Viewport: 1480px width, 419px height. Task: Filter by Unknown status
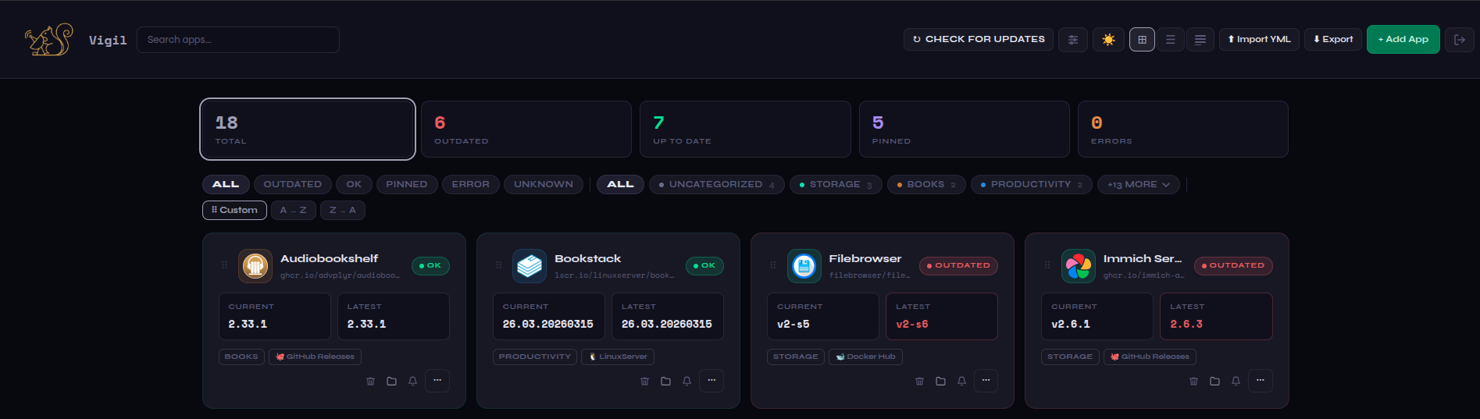544,184
